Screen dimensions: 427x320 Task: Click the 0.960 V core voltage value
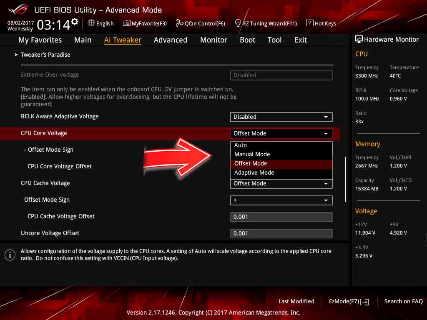tap(398, 99)
